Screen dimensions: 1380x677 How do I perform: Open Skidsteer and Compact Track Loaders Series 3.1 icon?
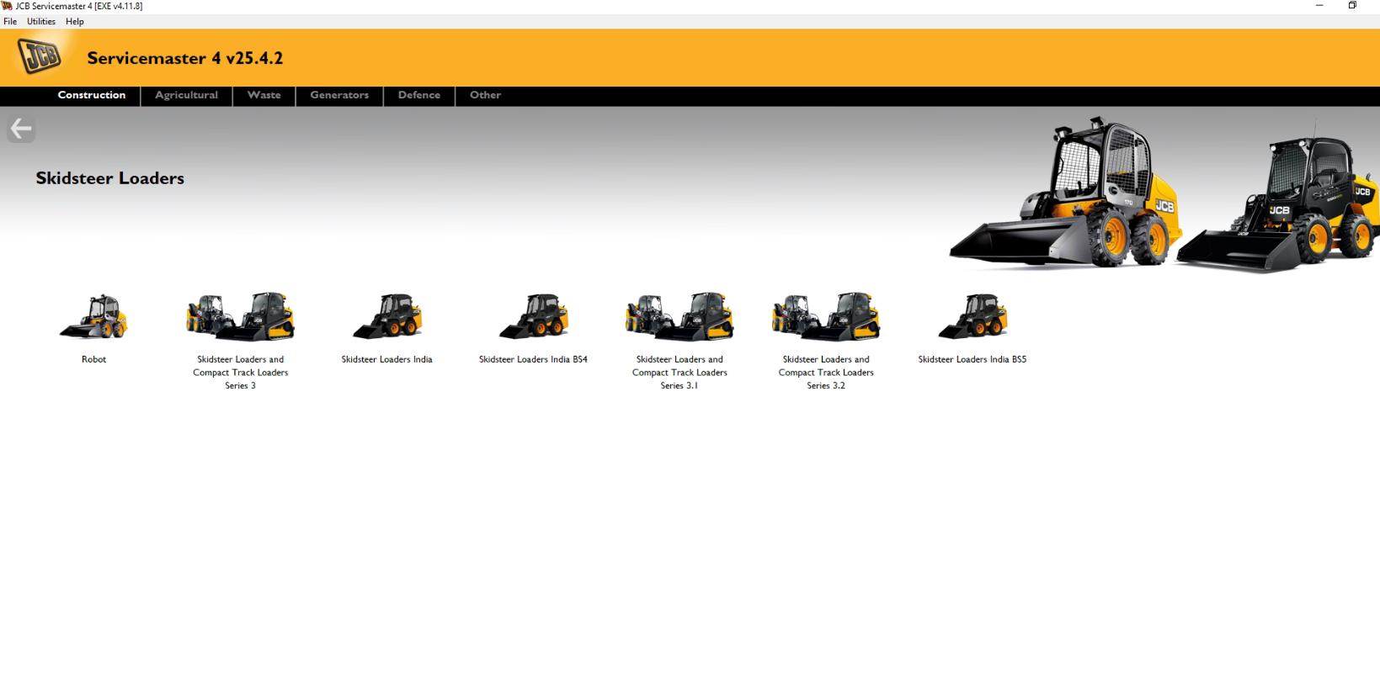click(679, 317)
